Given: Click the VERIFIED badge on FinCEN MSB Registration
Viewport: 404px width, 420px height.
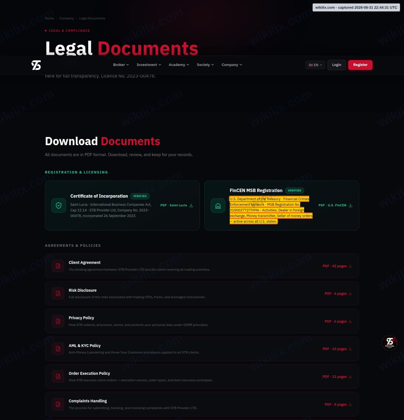Looking at the screenshot, I should coord(294,190).
